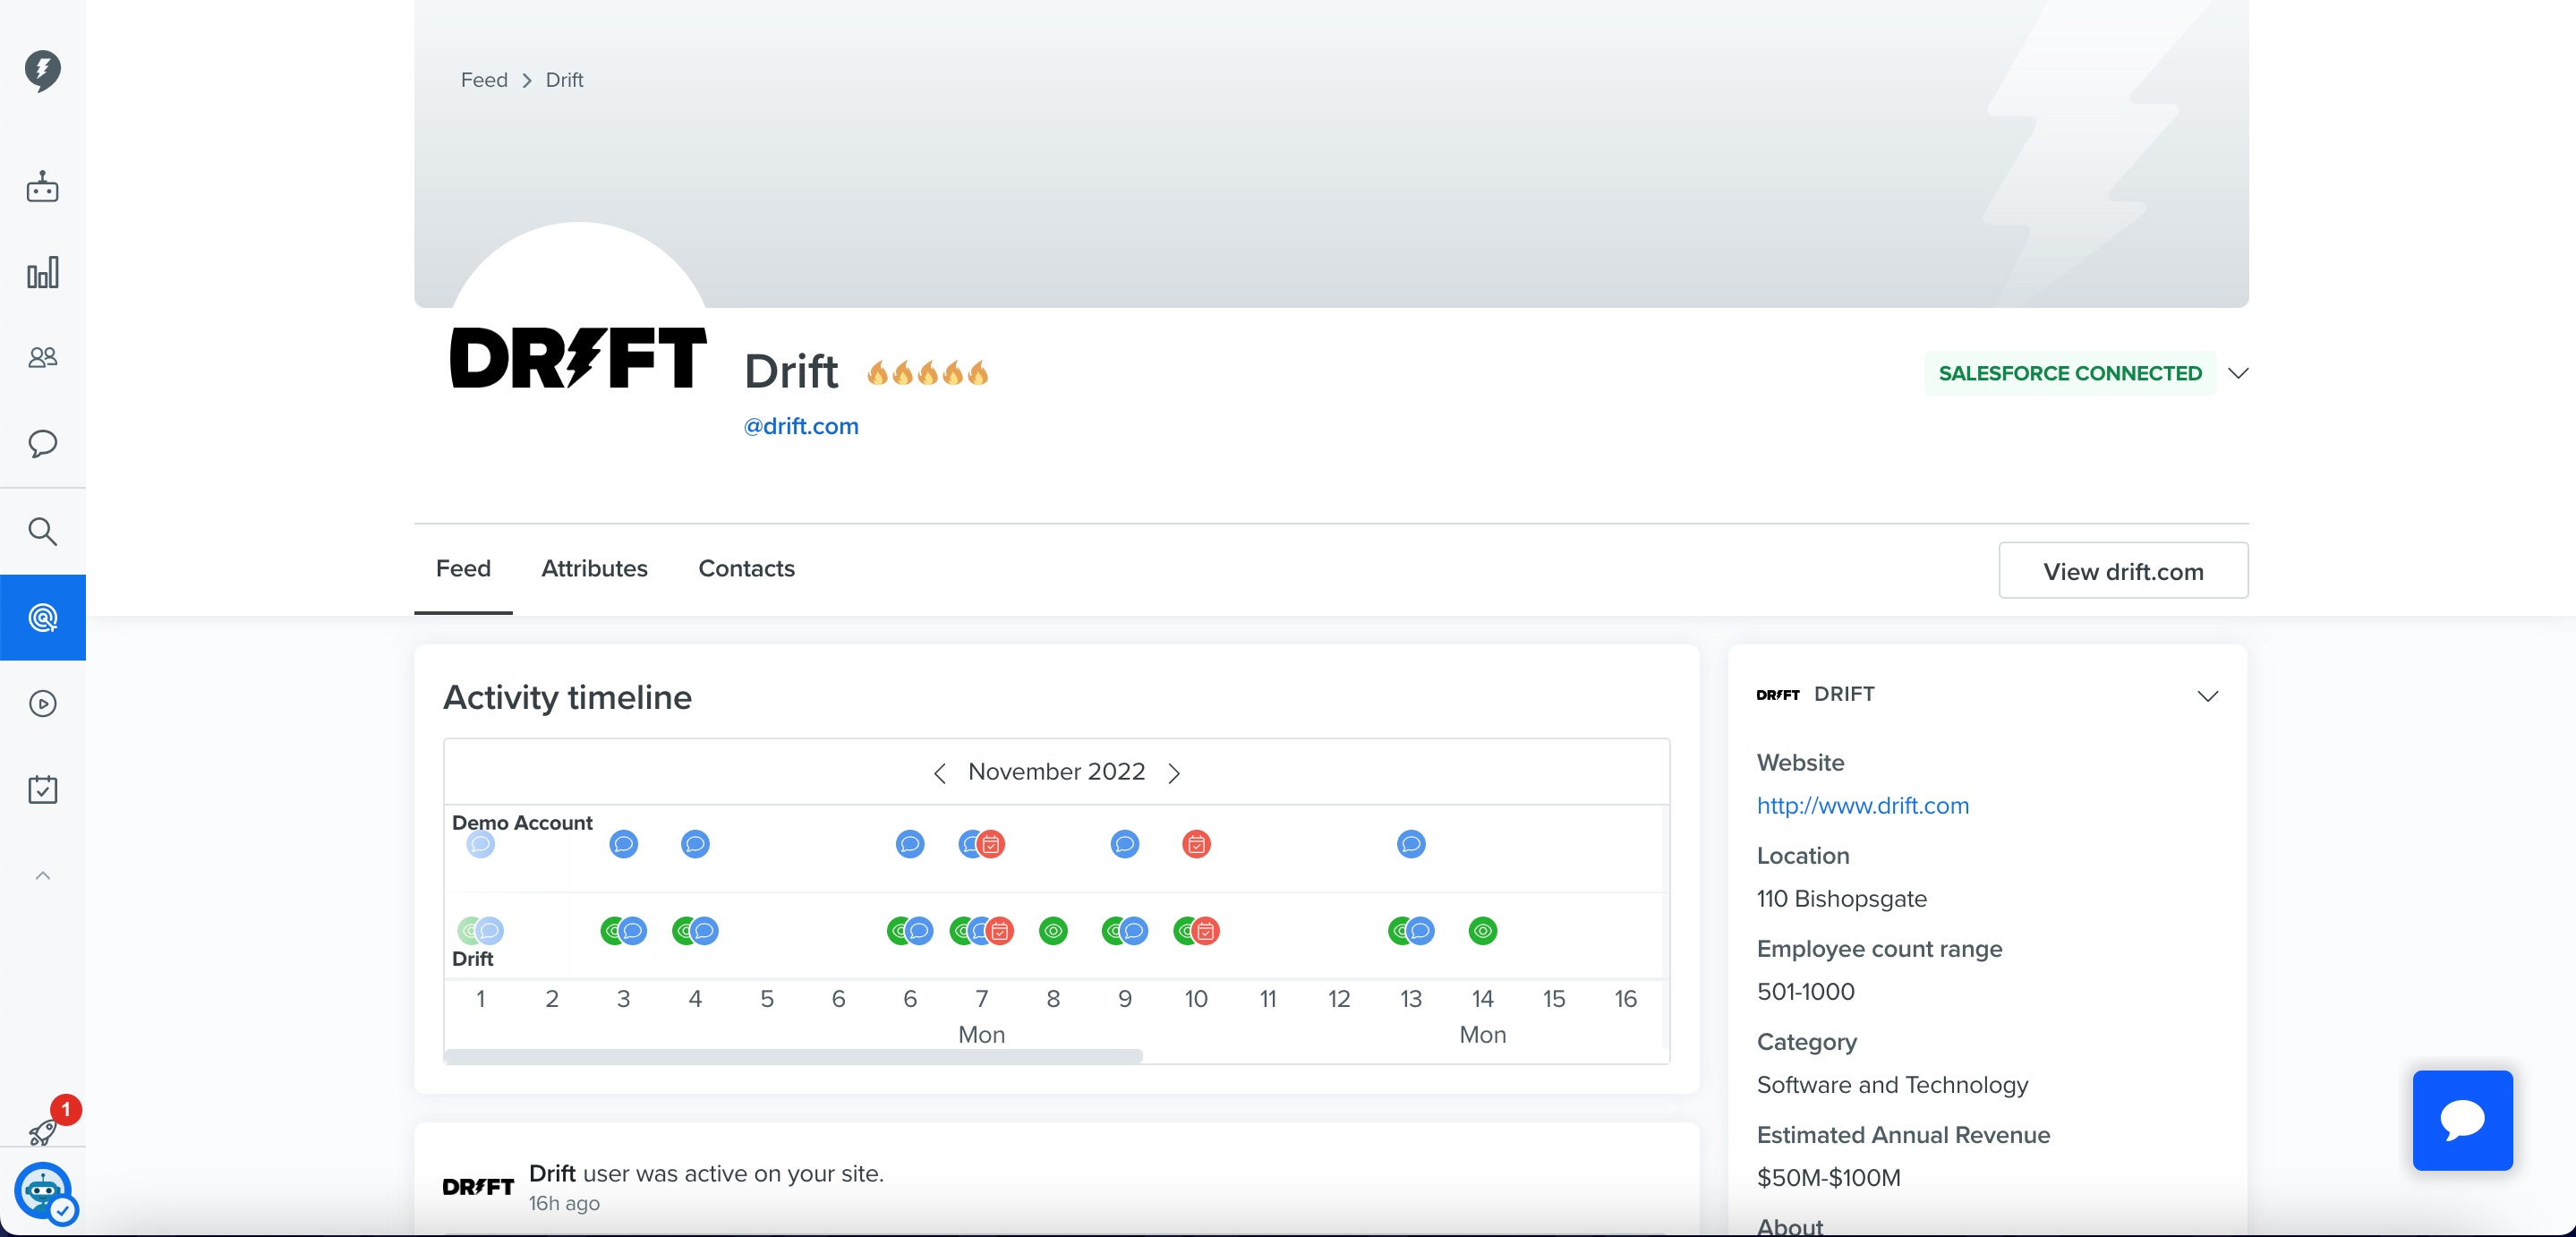Click Demo Account chat marker on day 4
This screenshot has height=1237, width=2576.
(x=695, y=844)
